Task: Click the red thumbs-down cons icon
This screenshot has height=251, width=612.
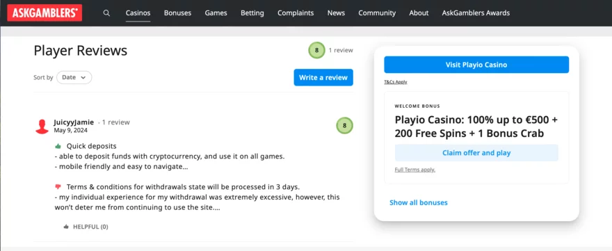Action: [58, 186]
